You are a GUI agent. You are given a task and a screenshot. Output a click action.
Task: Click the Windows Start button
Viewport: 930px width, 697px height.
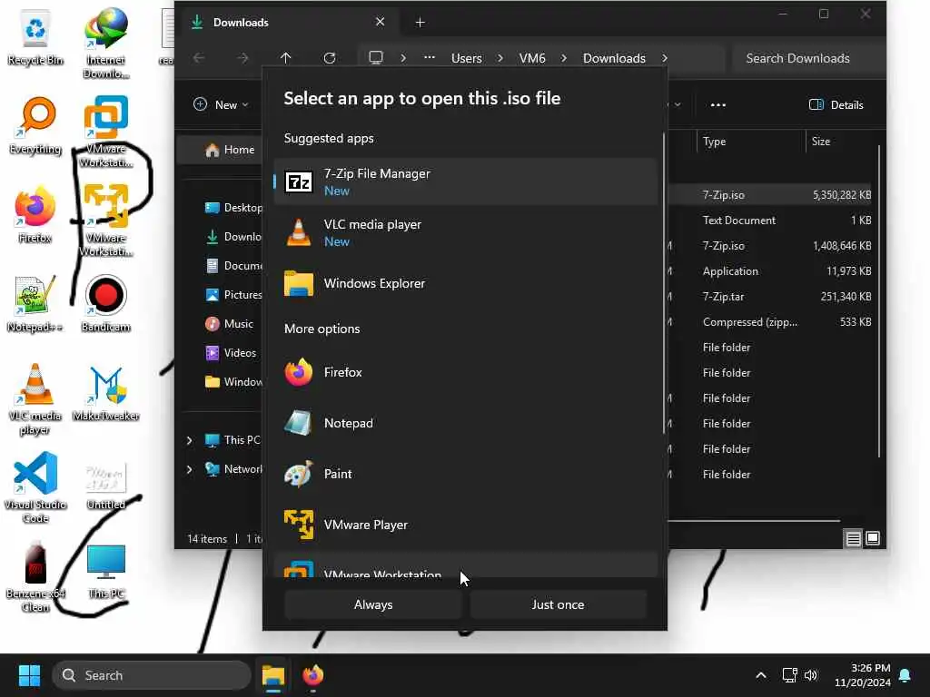pos(29,675)
